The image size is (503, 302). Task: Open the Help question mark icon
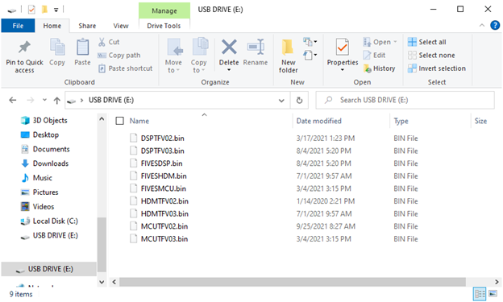tap(495, 25)
